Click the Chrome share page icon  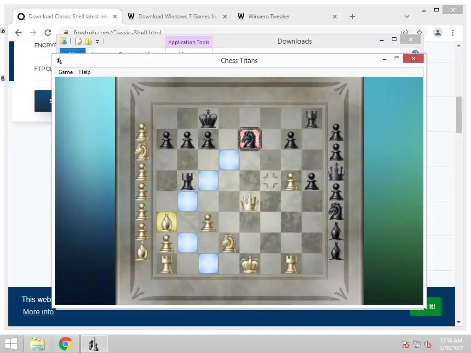(x=405, y=32)
